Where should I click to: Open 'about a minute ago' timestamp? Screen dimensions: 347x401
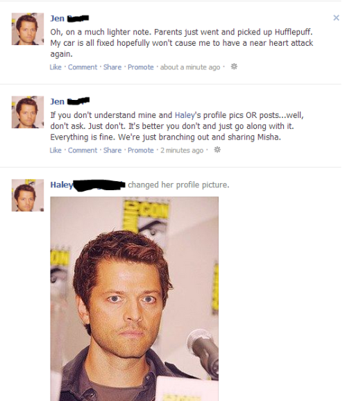point(190,67)
